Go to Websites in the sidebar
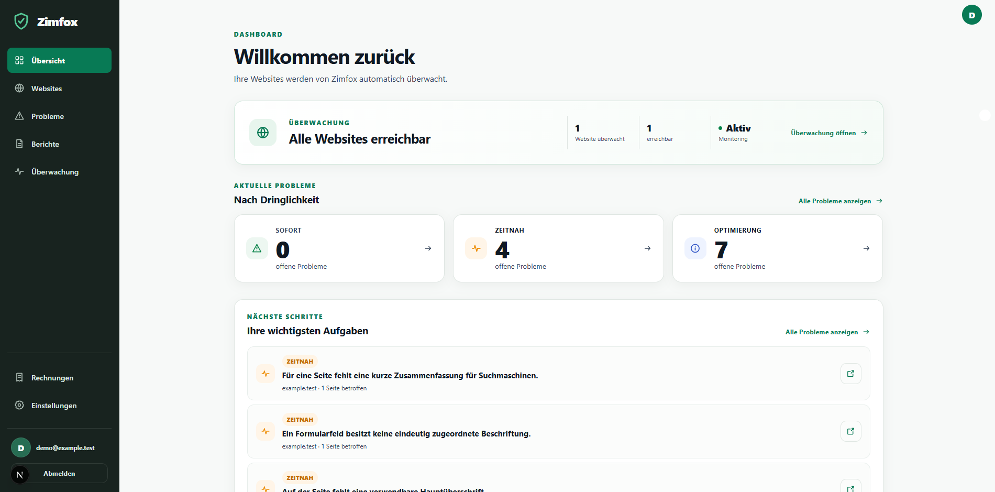 (59, 89)
